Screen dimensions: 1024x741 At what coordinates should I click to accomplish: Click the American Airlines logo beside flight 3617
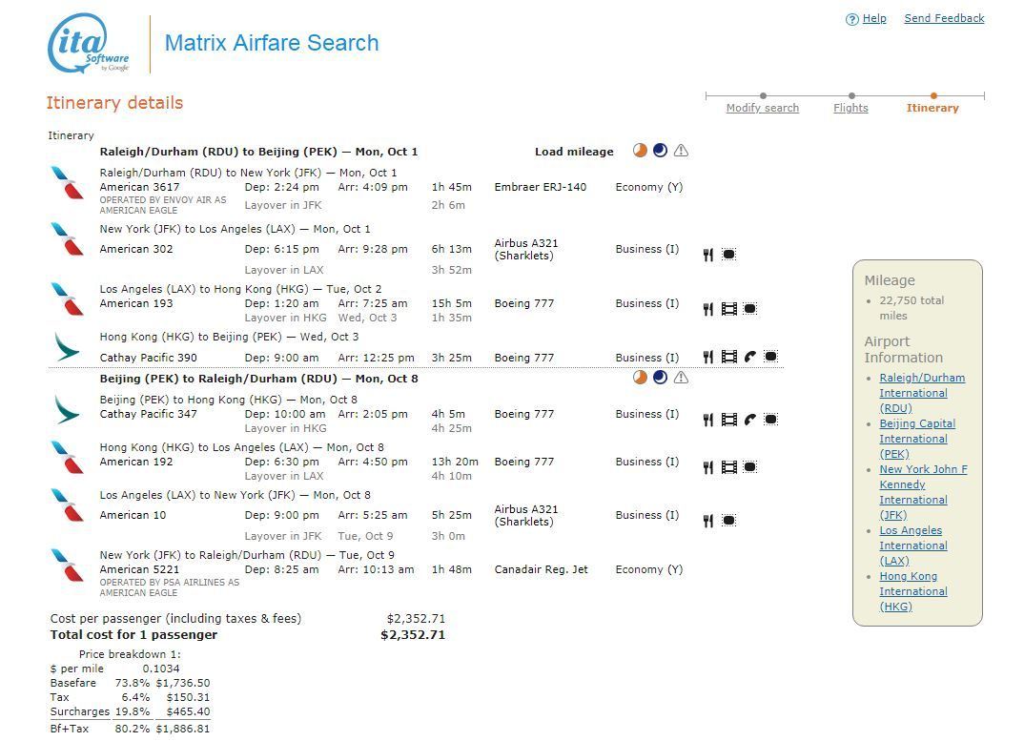click(x=68, y=182)
